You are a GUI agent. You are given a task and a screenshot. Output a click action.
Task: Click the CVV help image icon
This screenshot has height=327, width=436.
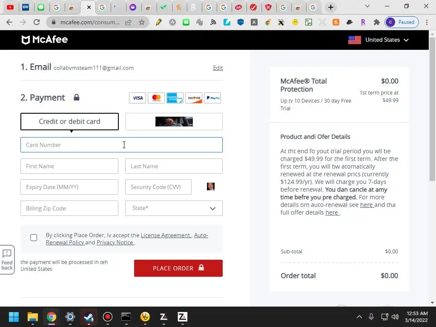pyautogui.click(x=210, y=186)
